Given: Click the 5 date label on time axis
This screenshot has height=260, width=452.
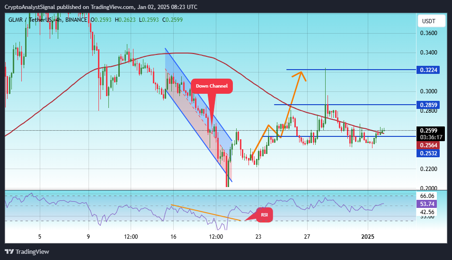Looking at the screenshot, I should [40, 237].
